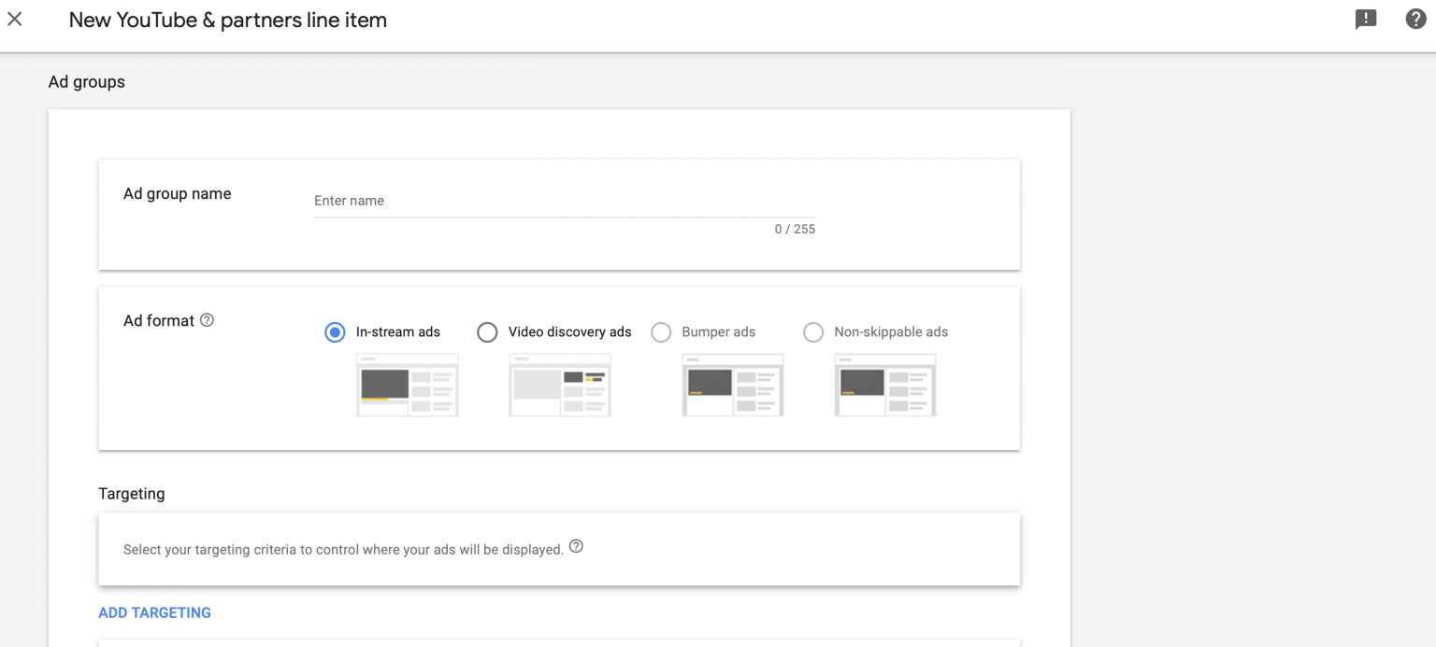Click the targeting criteria help tooltip icon
1436x647 pixels.
click(576, 546)
